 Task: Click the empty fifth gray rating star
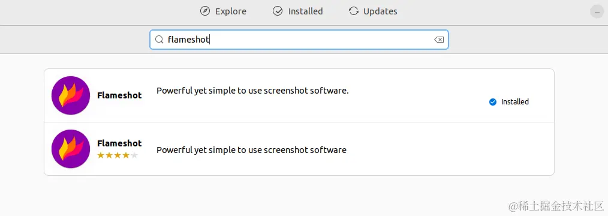pos(134,155)
